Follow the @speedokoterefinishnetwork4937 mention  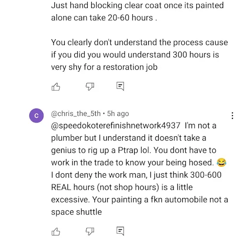tap(116, 126)
